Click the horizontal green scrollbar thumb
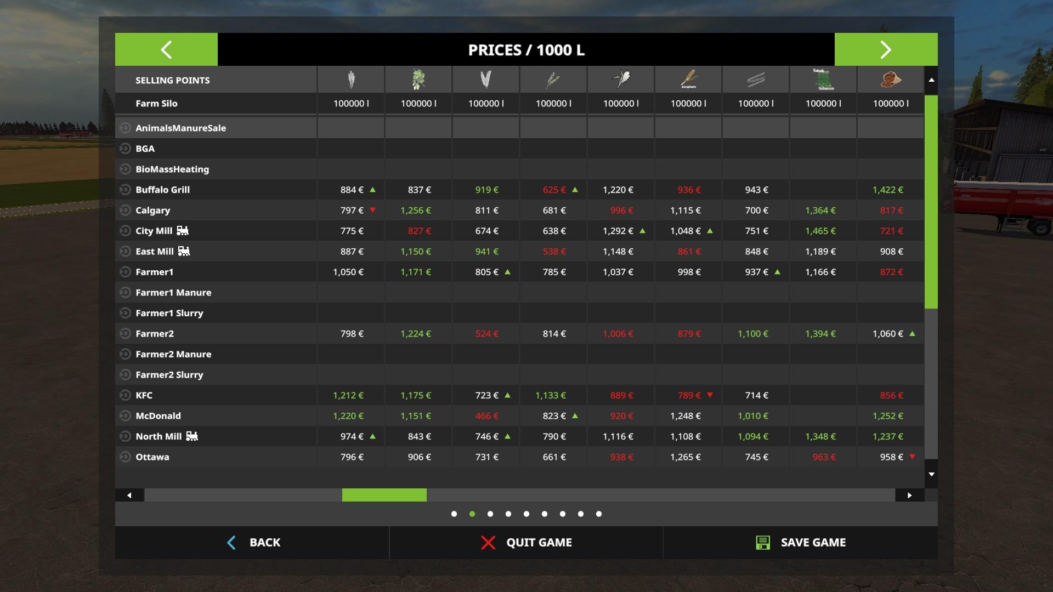 click(384, 495)
